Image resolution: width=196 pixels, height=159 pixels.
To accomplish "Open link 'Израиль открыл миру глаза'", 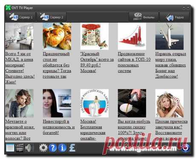I will point(170,56).
